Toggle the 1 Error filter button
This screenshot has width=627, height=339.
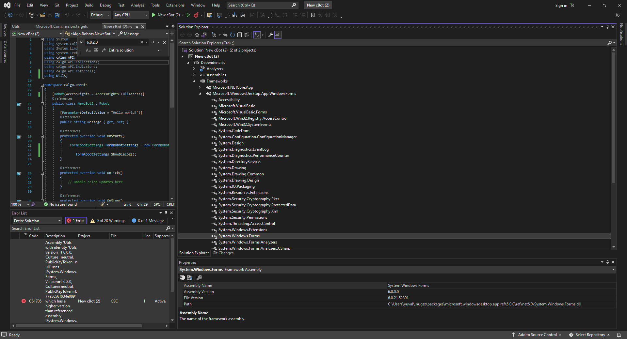76,221
